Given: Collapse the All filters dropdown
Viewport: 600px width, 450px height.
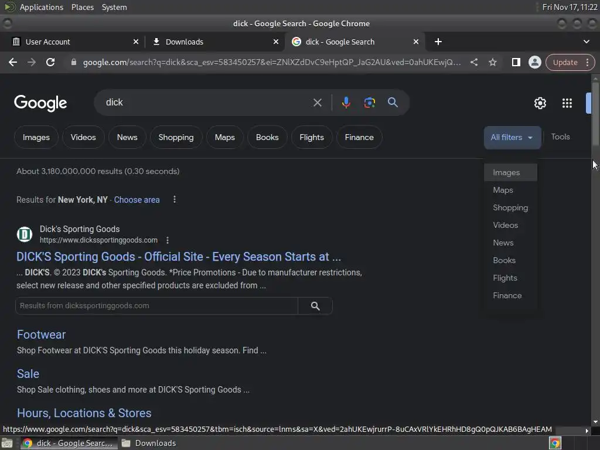Looking at the screenshot, I should point(512,137).
